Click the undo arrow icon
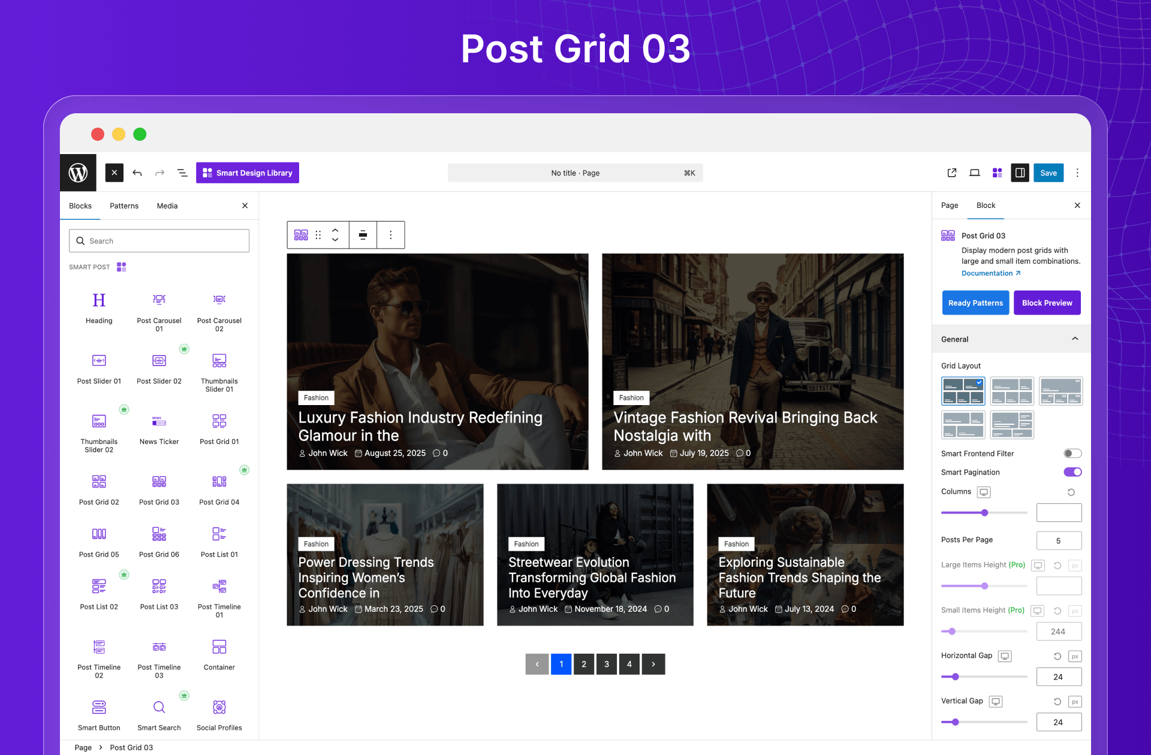Image resolution: width=1151 pixels, height=755 pixels. pos(137,173)
